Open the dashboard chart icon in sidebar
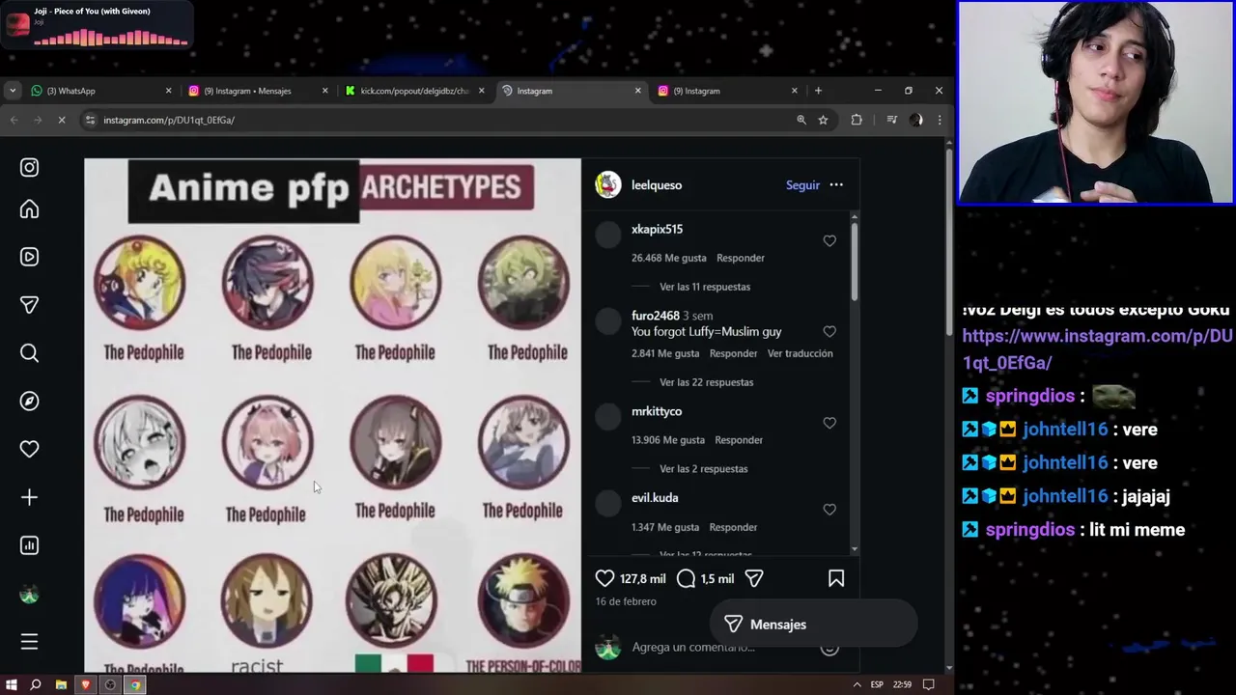Image resolution: width=1236 pixels, height=695 pixels. [x=29, y=545]
